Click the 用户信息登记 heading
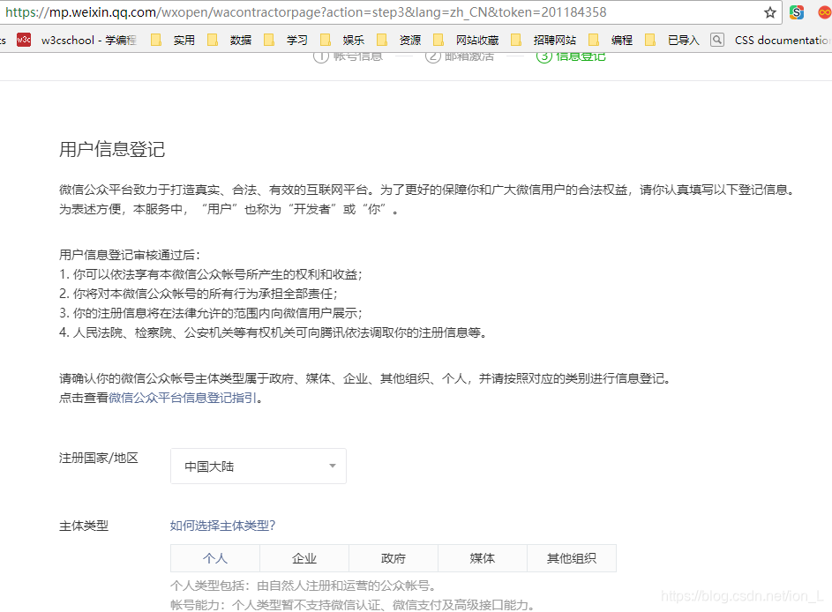Viewport: 832px width, 612px height. tap(112, 150)
